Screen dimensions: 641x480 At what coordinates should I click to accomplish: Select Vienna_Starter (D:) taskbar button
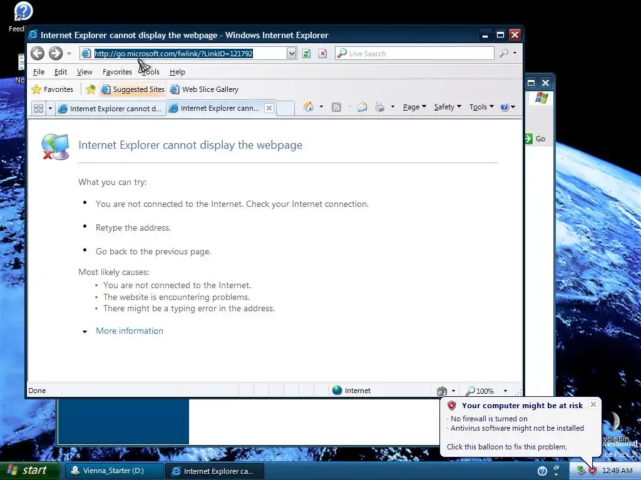coord(114,471)
